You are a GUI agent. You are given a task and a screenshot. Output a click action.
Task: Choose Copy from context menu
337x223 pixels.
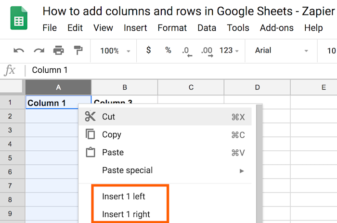165,134
